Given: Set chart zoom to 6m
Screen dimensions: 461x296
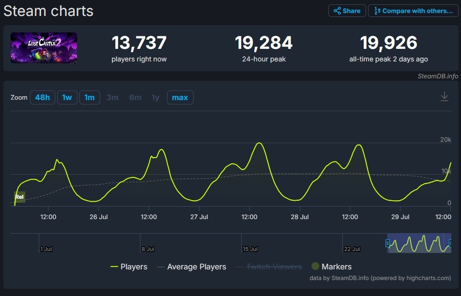Looking at the screenshot, I should point(135,98).
